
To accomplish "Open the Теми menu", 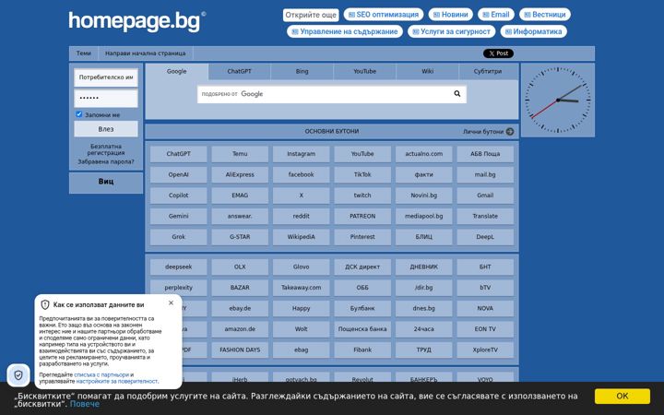I will click(x=83, y=53).
